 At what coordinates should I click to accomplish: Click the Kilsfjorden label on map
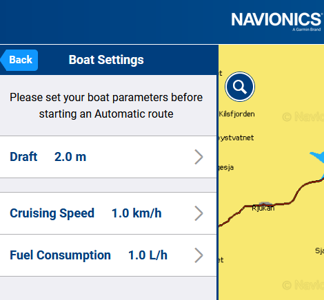click(x=236, y=114)
